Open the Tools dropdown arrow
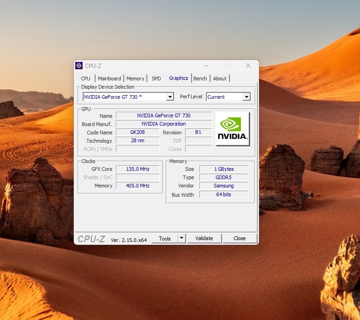Image resolution: width=360 pixels, height=320 pixels. (x=181, y=238)
